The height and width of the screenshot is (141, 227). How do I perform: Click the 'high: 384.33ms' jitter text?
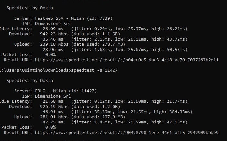pyautogui.click(x=172, y=112)
